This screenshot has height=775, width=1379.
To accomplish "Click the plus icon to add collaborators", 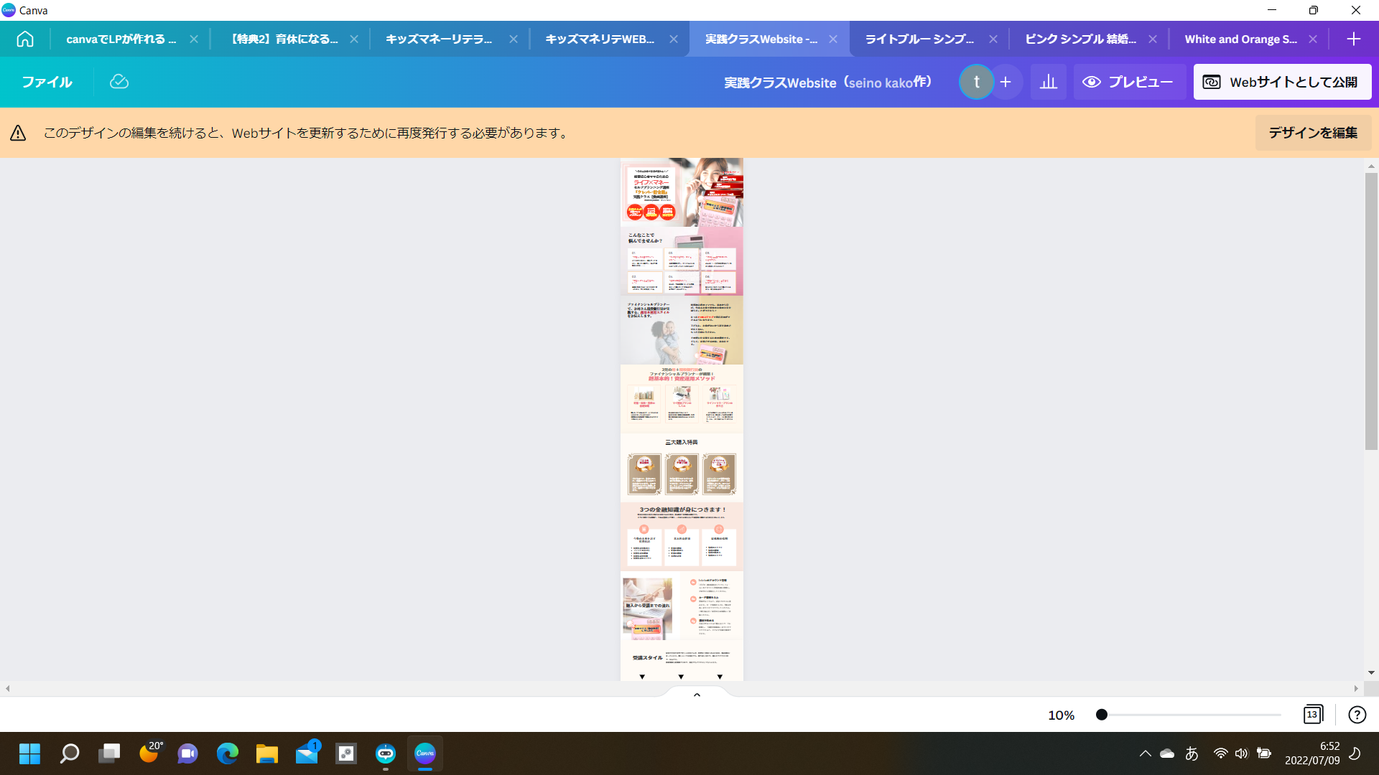I will tap(1006, 82).
